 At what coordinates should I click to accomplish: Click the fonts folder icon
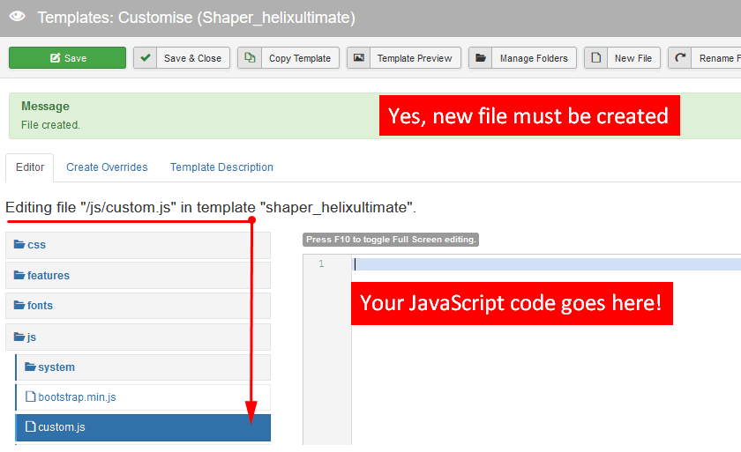point(19,305)
